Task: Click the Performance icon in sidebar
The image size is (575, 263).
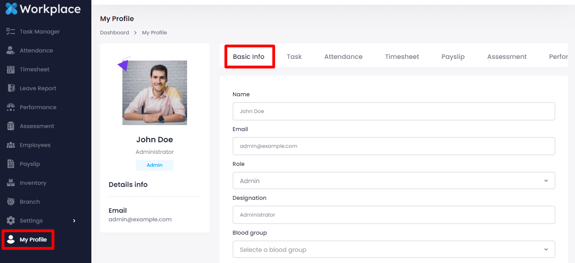Action: pos(11,107)
